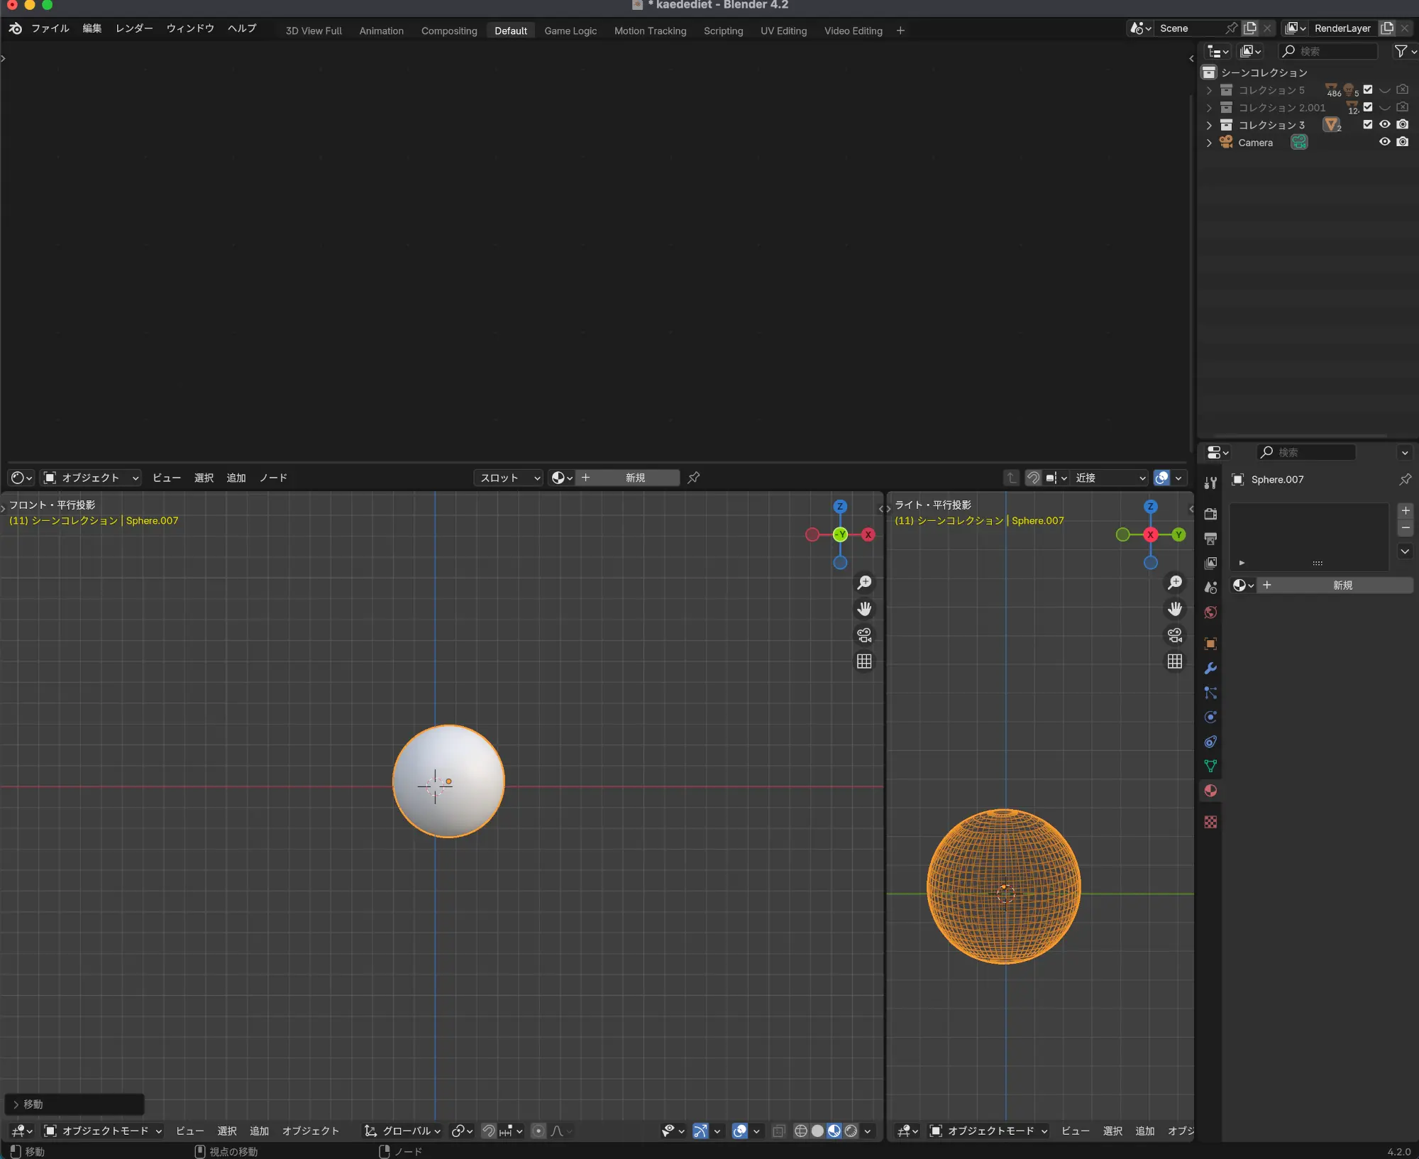Toggle exclude checkbox for コレクション 3

[1368, 124]
